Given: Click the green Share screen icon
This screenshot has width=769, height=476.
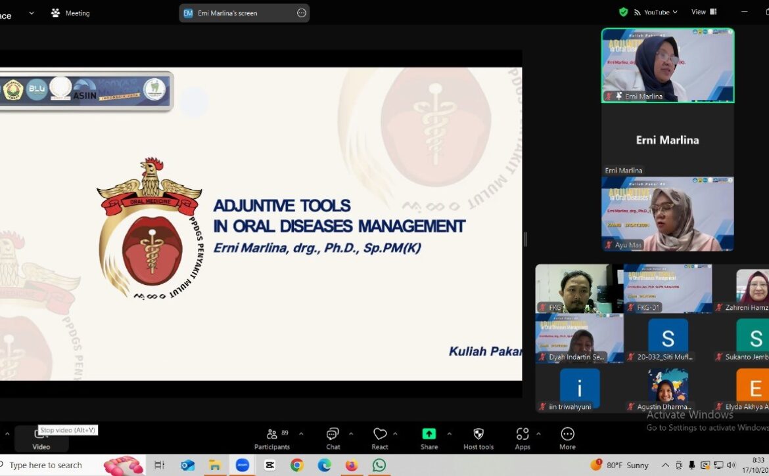Looking at the screenshot, I should [429, 434].
